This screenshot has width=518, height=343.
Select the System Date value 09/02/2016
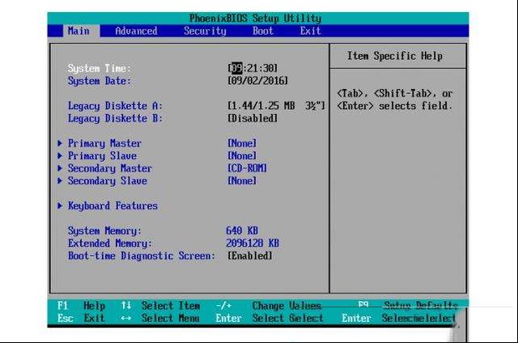pyautogui.click(x=257, y=81)
